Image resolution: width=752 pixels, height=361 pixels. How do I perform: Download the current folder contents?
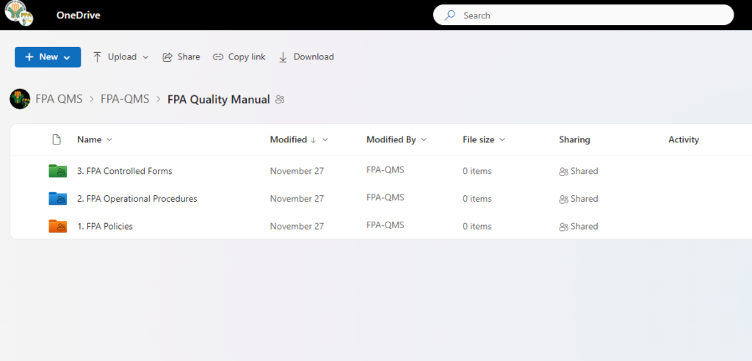pos(306,57)
